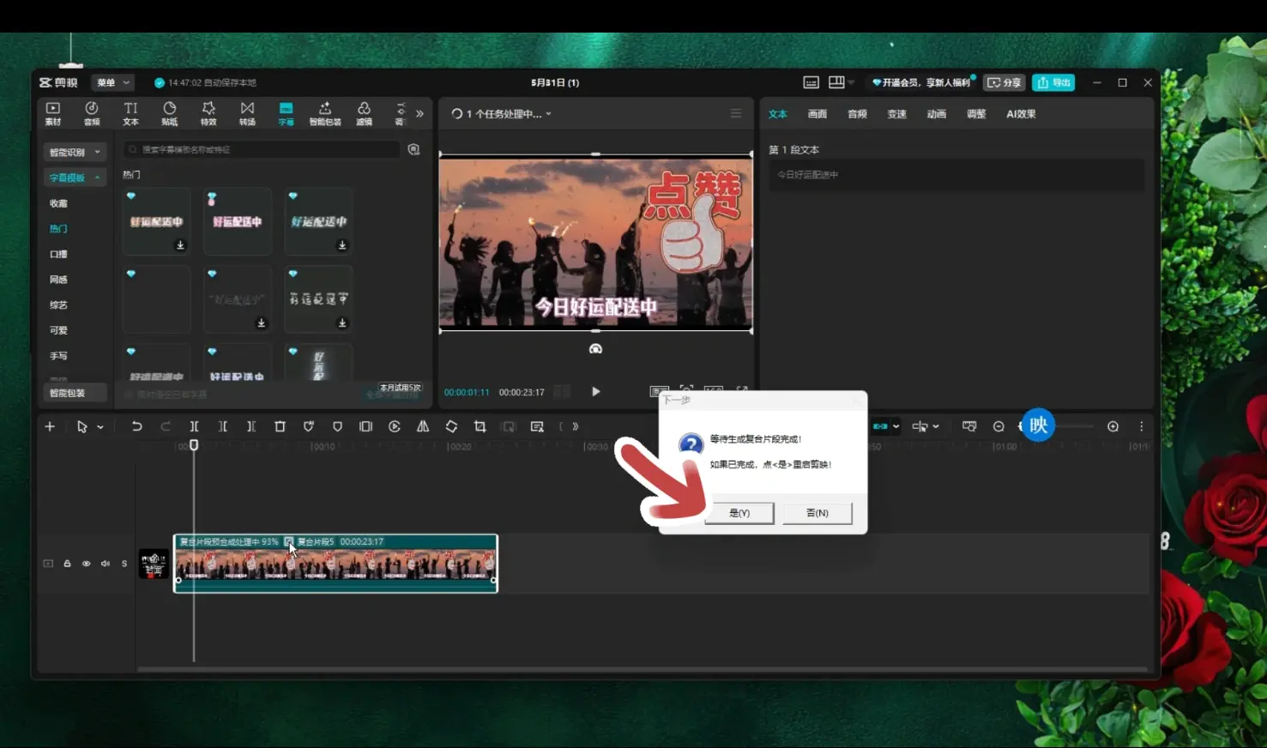Screen dimensions: 1267x748
Task: Click the reset view icon under the preview
Action: point(595,348)
